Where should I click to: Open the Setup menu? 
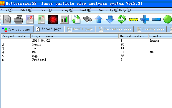click(67, 10)
